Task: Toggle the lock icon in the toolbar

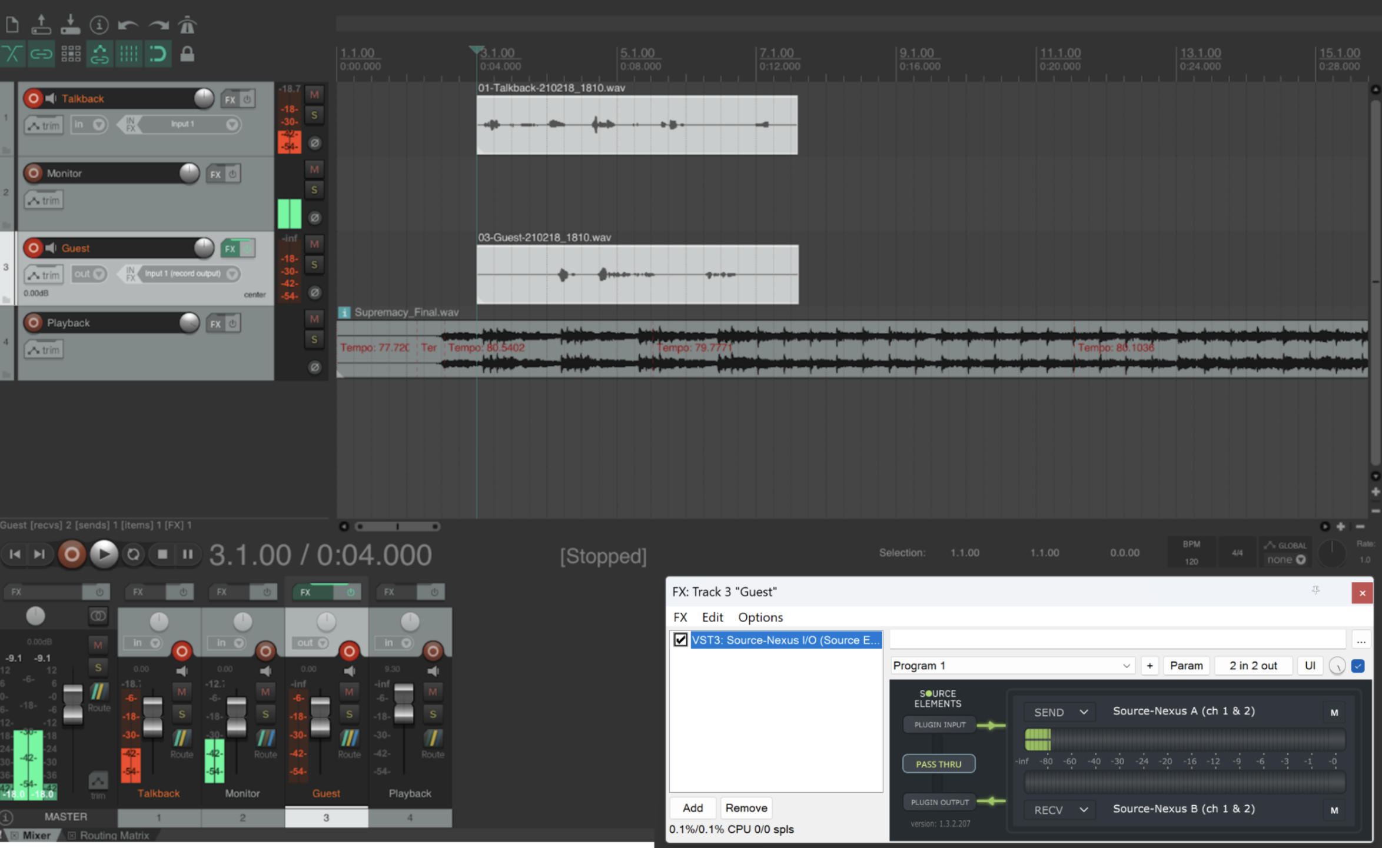Action: pos(187,54)
